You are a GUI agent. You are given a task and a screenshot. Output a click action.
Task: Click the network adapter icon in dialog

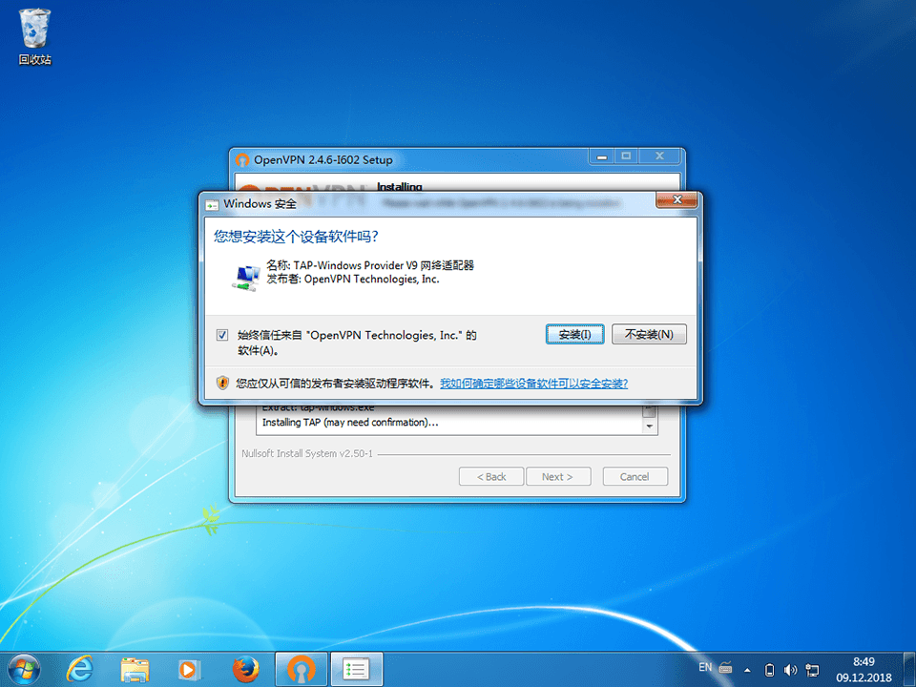pyautogui.click(x=245, y=278)
